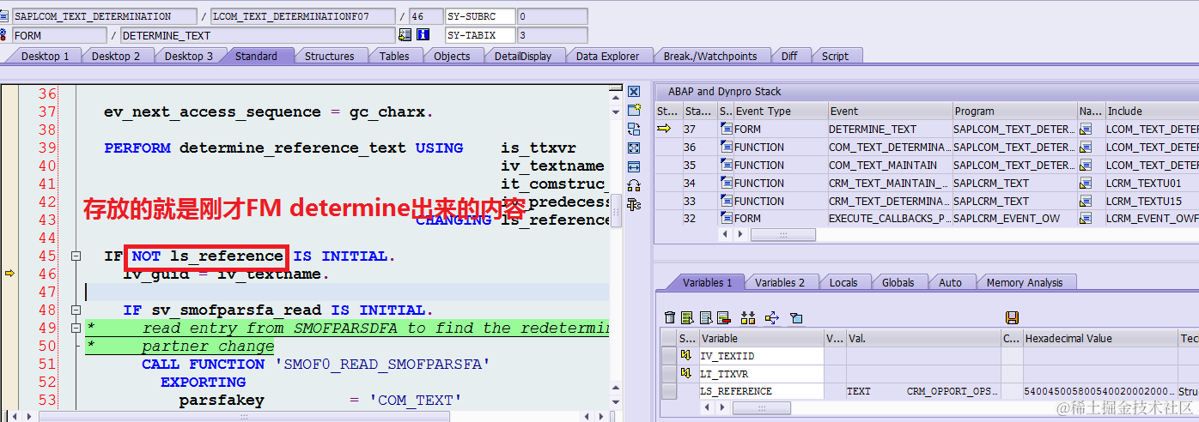This screenshot has height=422, width=1199.
Task: Open the DetailDisplay tab
Action: point(522,56)
